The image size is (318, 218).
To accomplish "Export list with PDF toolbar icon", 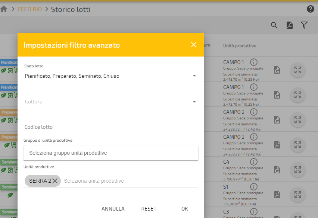I will pos(290,25).
